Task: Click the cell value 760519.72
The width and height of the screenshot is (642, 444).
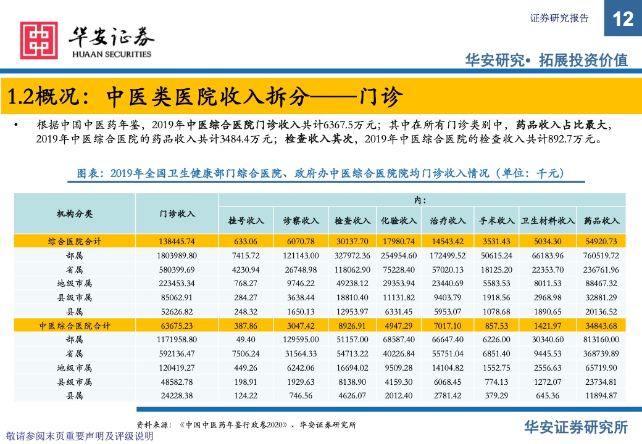Action: click(x=601, y=255)
